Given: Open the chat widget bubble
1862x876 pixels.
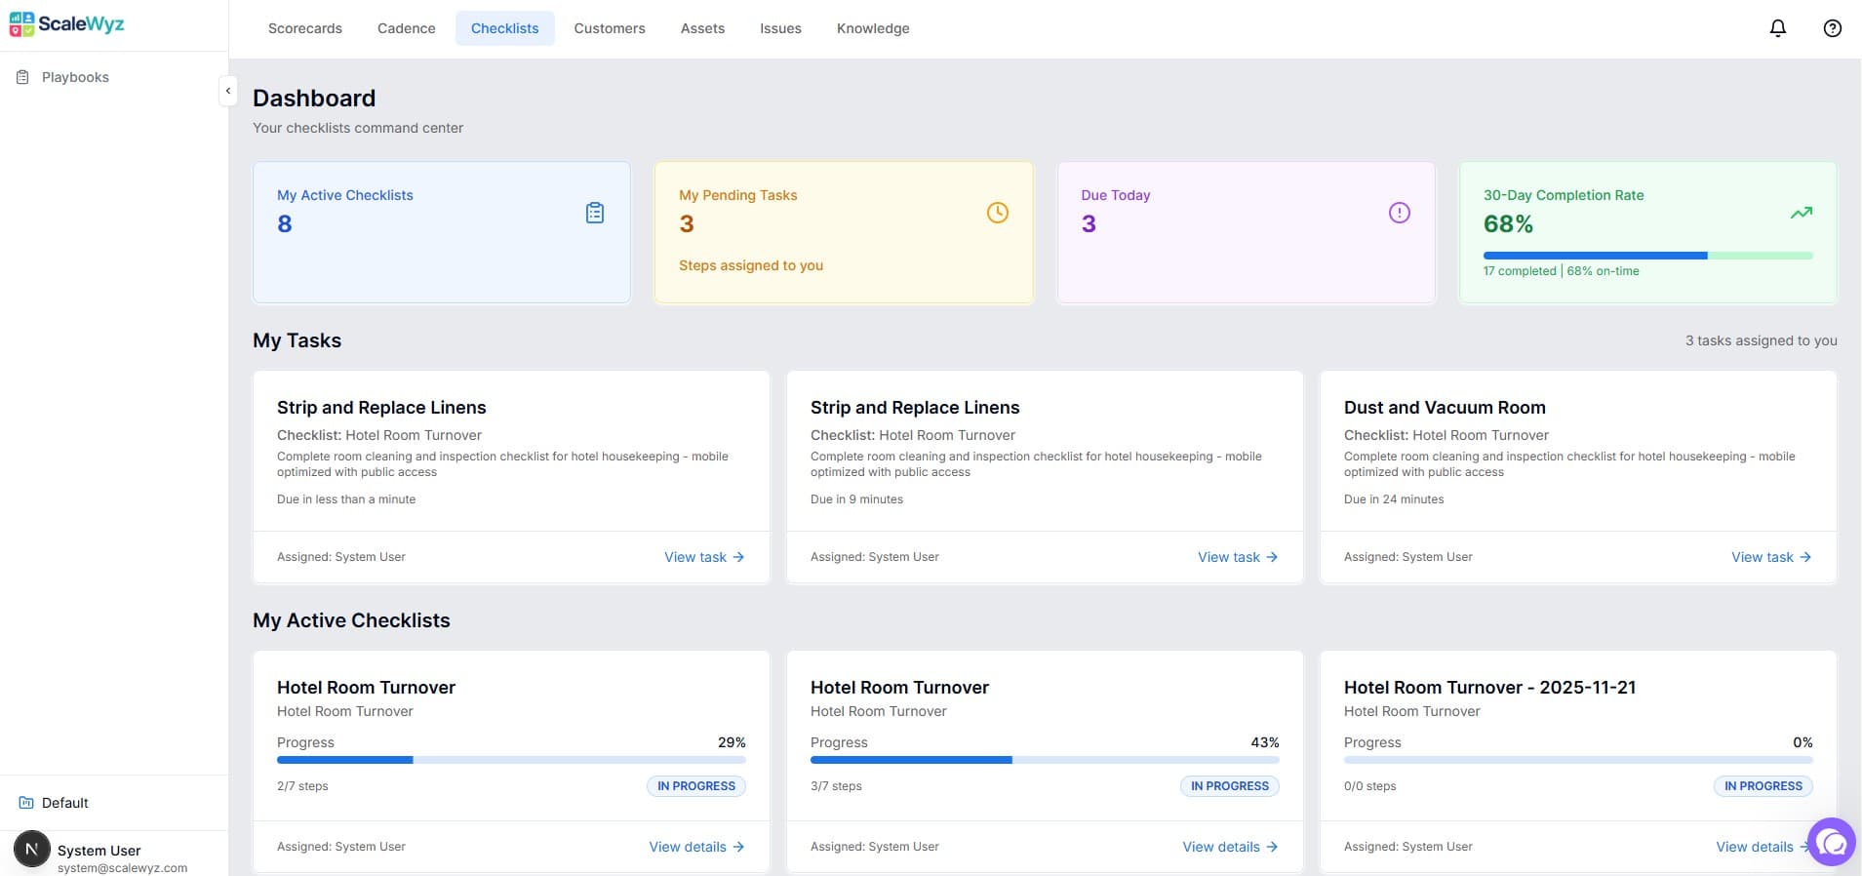Looking at the screenshot, I should tap(1832, 842).
